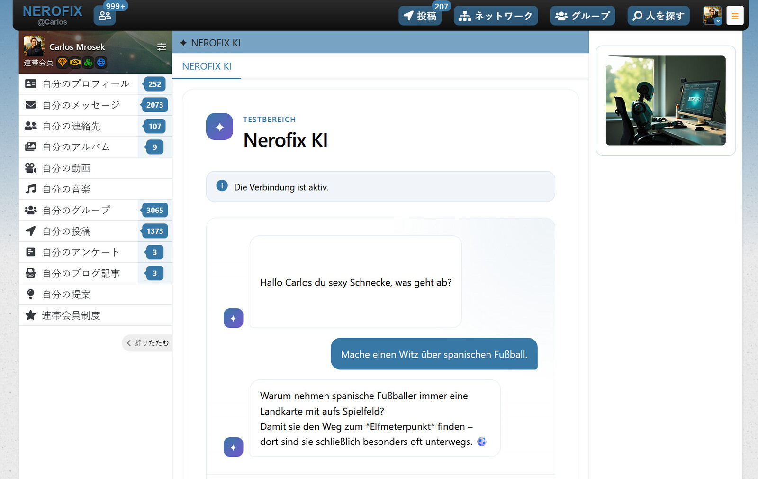Viewport: 758px width, 479px height.
Task: Collapse the sidebar with 折りたたむ
Action: [x=147, y=343]
